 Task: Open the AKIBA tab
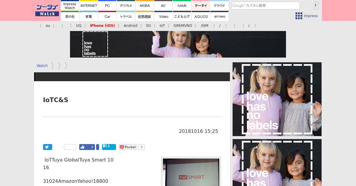pyautogui.click(x=145, y=6)
